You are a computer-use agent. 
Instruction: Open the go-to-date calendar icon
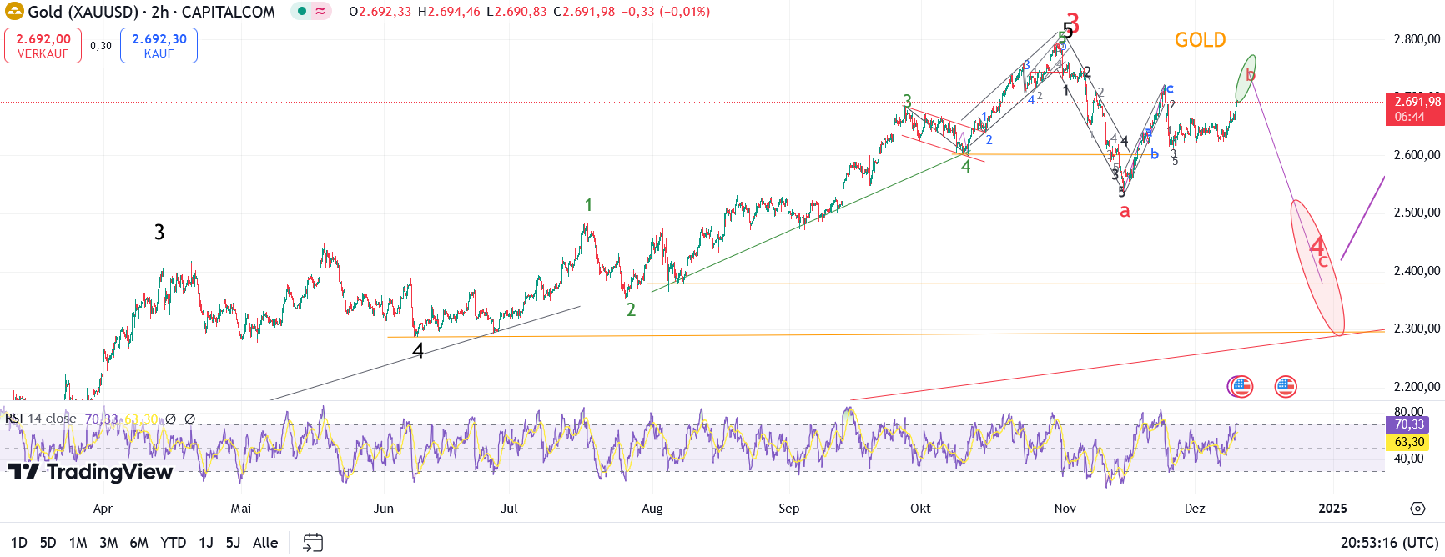pos(312,543)
